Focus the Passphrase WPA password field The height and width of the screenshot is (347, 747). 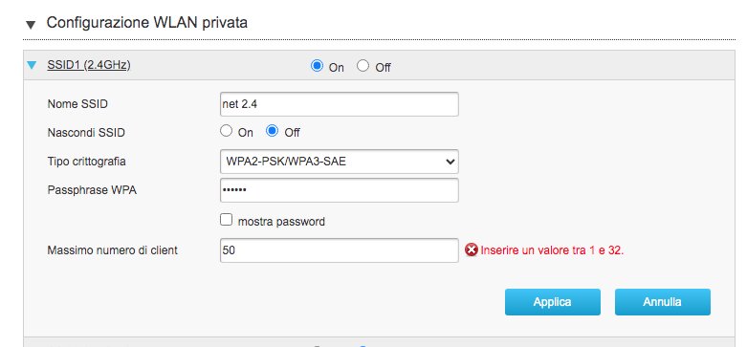pyautogui.click(x=340, y=190)
